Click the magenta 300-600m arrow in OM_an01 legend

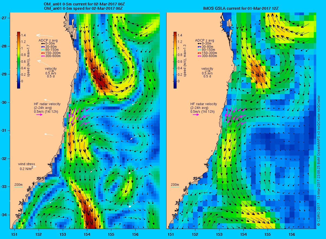pos(42,56)
